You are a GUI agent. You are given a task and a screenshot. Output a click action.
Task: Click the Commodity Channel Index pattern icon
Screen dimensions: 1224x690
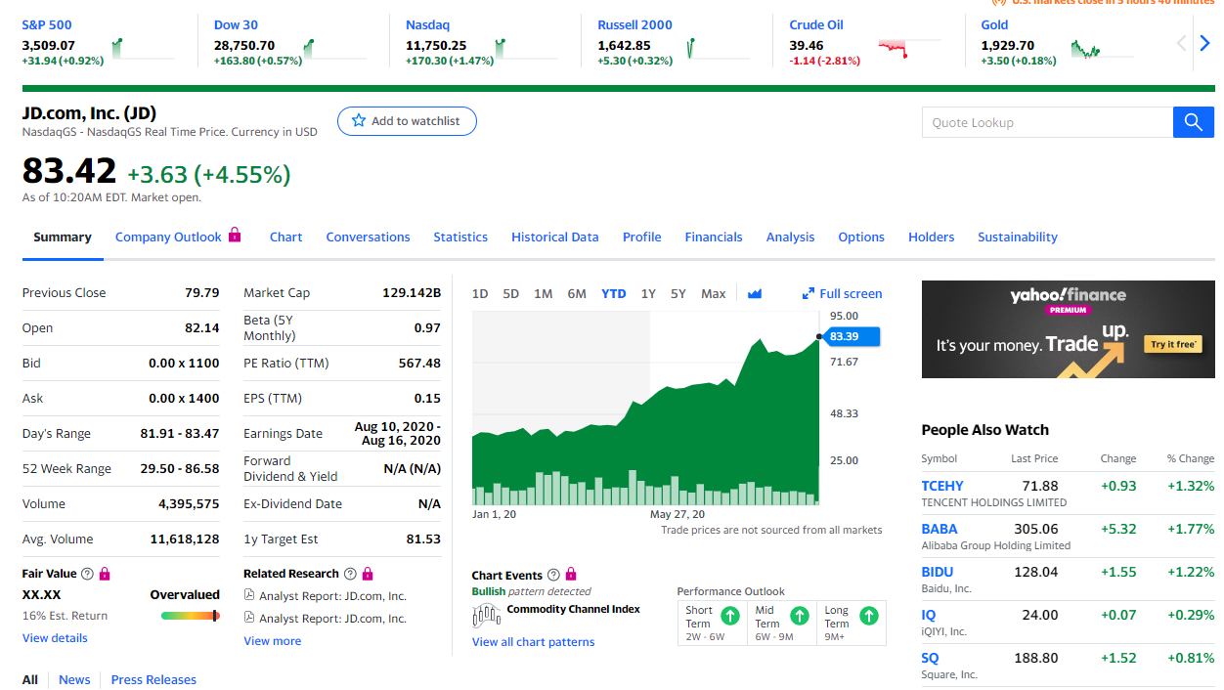[x=486, y=614]
